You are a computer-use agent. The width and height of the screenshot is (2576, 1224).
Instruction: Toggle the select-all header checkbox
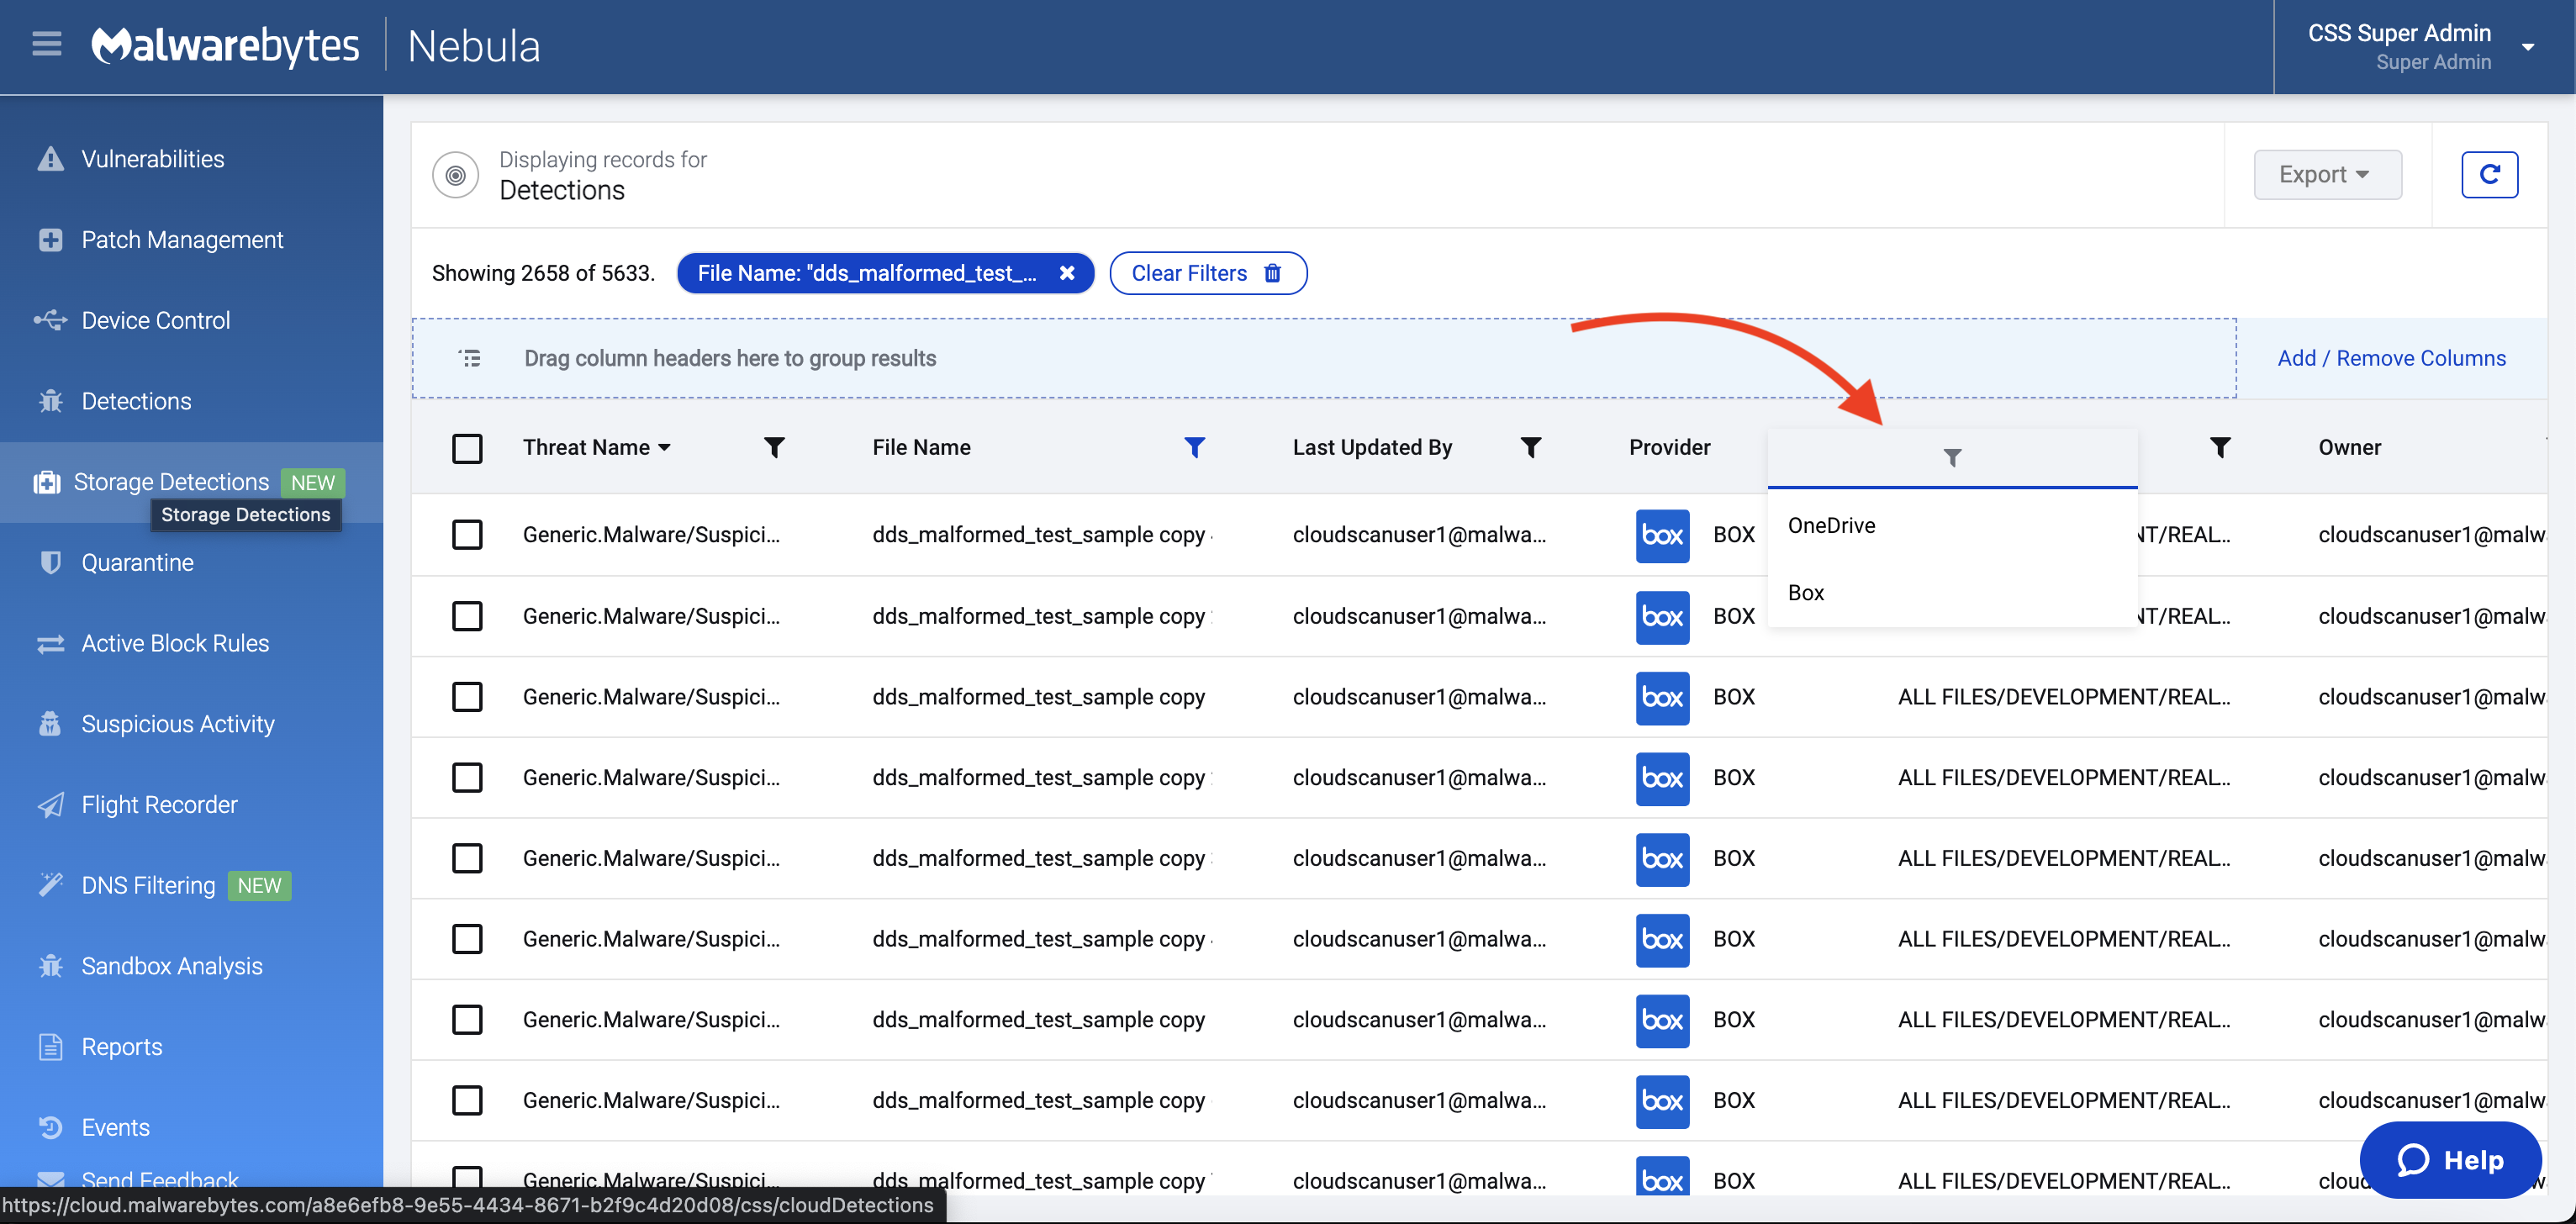467,448
